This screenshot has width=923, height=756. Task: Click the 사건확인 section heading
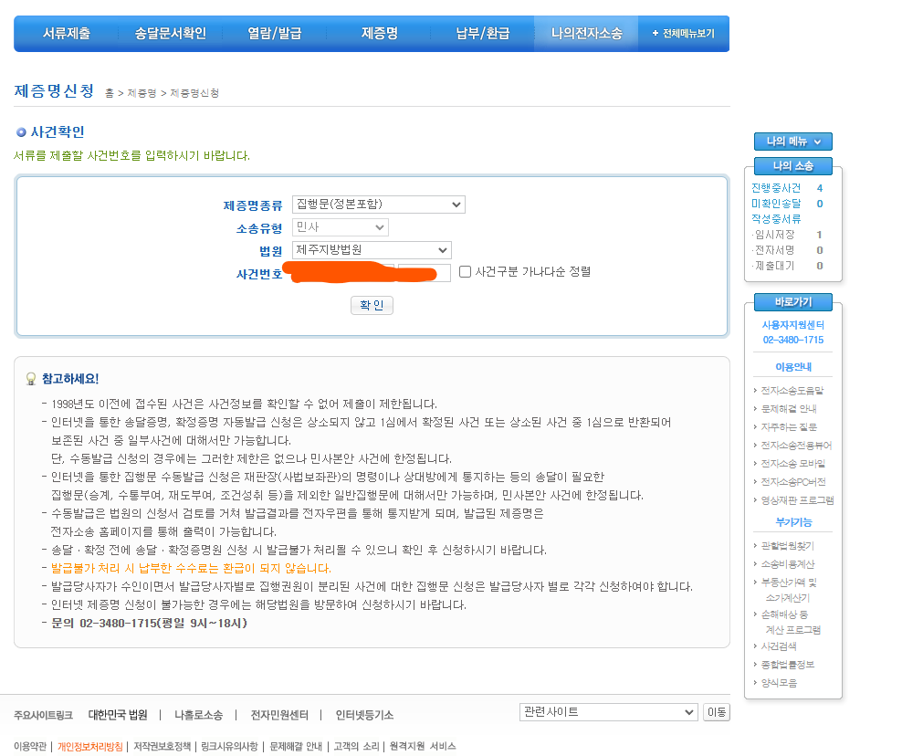pyautogui.click(x=58, y=131)
